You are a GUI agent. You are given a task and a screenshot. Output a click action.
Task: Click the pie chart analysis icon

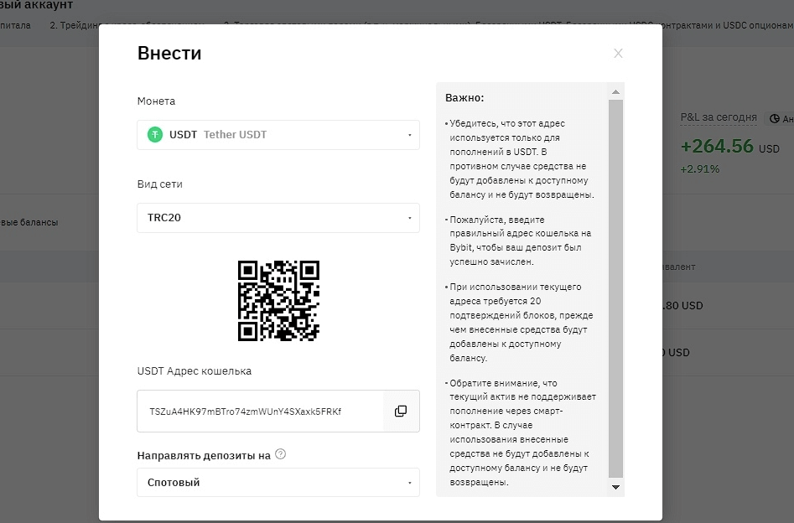pos(774,119)
